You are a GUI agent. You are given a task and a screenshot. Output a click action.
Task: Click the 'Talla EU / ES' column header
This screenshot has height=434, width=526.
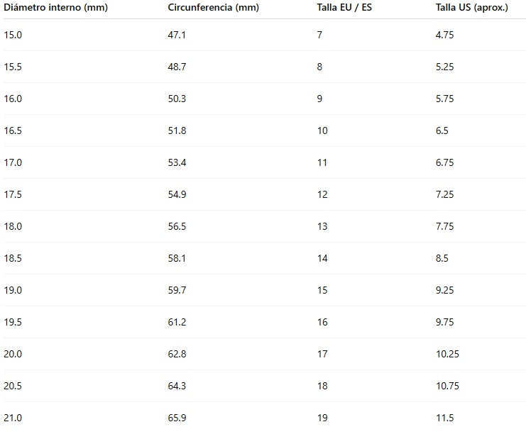[x=344, y=8]
